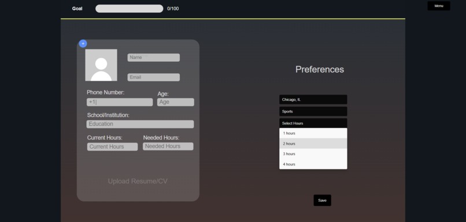
Task: Choose the 4 hours option
Action: [x=313, y=164]
